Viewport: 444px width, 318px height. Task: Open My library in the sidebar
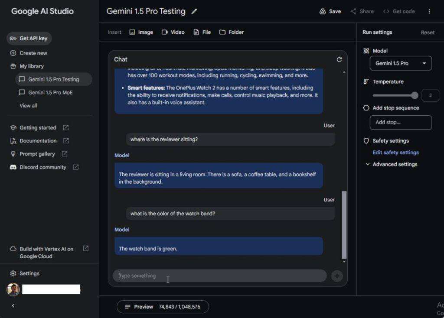click(x=31, y=66)
